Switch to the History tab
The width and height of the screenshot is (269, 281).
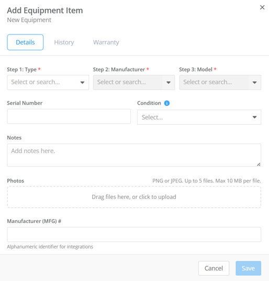coord(64,42)
